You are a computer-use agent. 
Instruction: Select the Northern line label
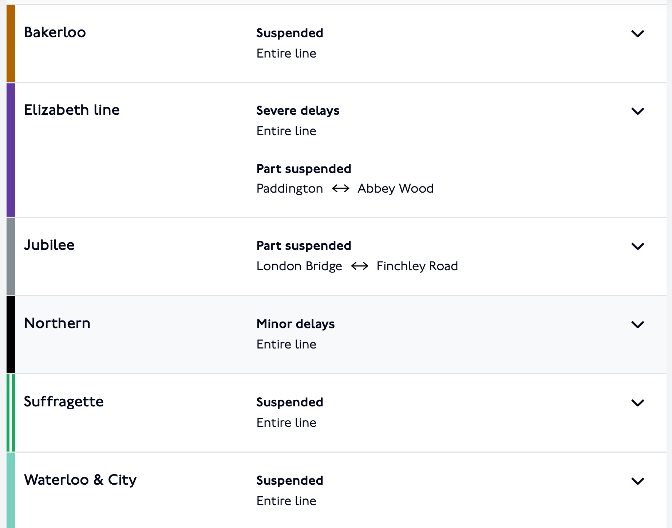point(57,323)
